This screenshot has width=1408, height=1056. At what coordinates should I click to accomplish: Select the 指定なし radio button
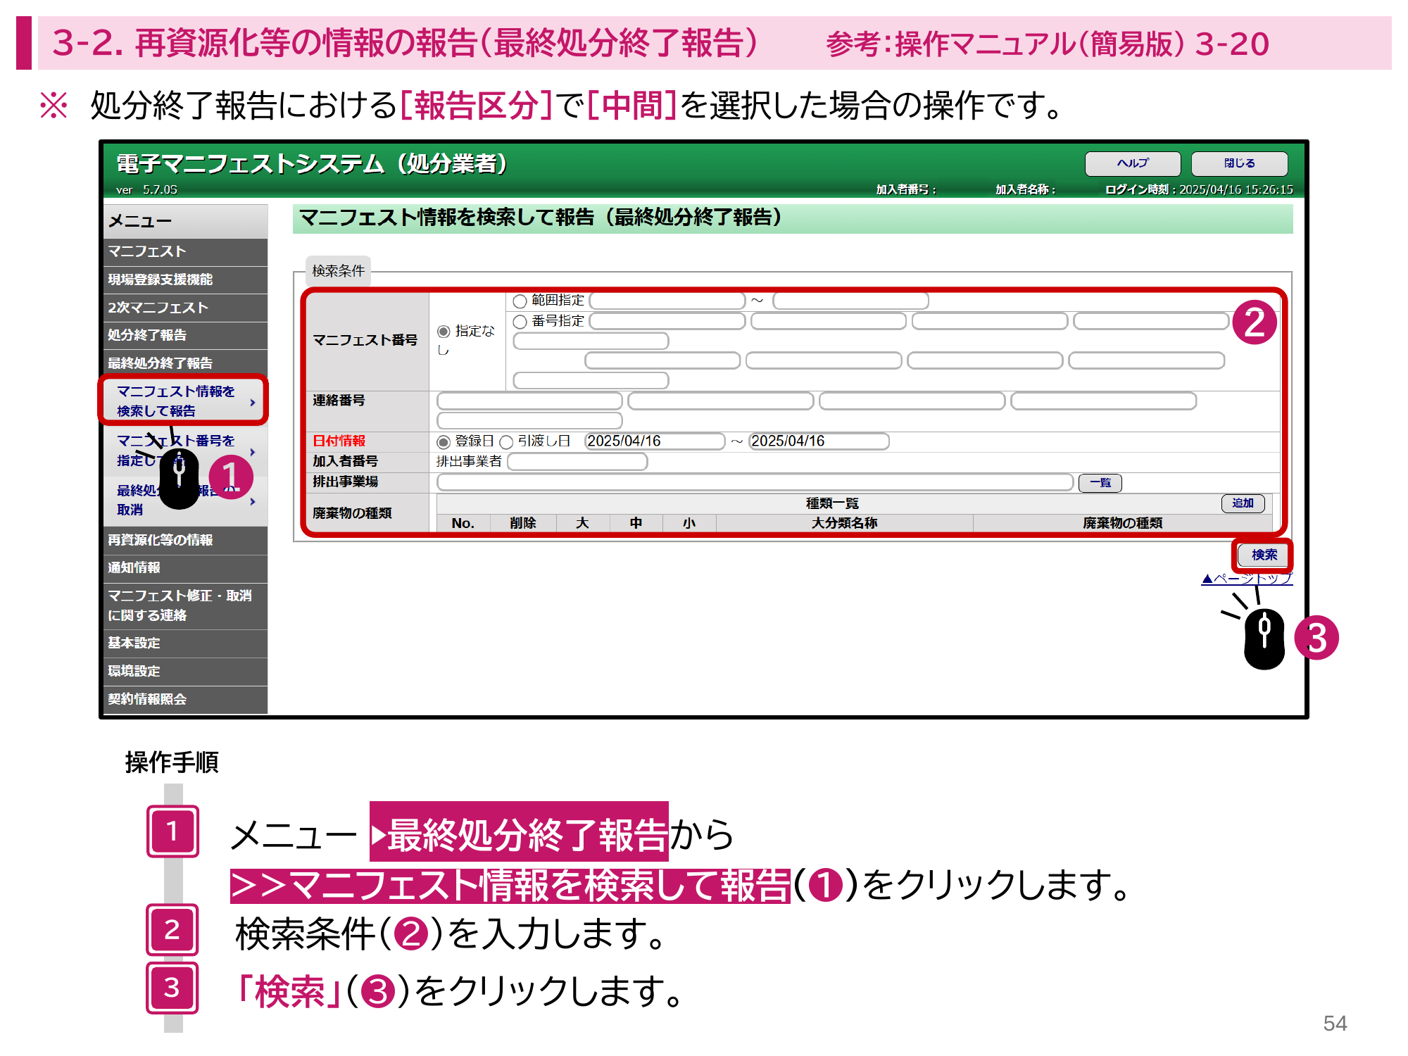click(444, 332)
